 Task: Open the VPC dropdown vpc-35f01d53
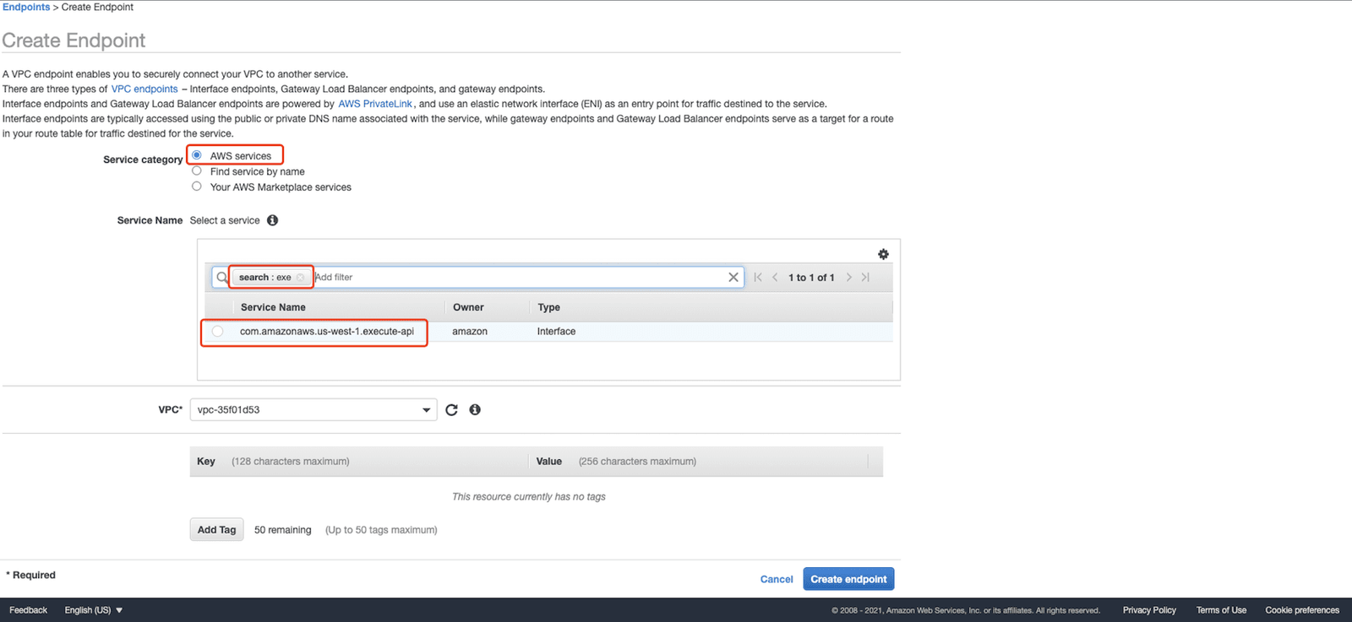pos(313,409)
